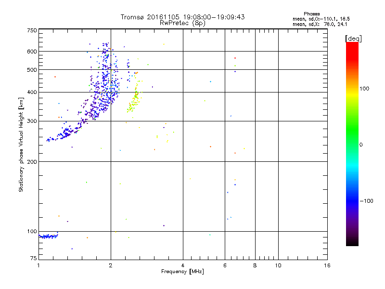Screen dimensions: 385x289
Task: Click the 300 km height-axis label
Action: pos(32,121)
